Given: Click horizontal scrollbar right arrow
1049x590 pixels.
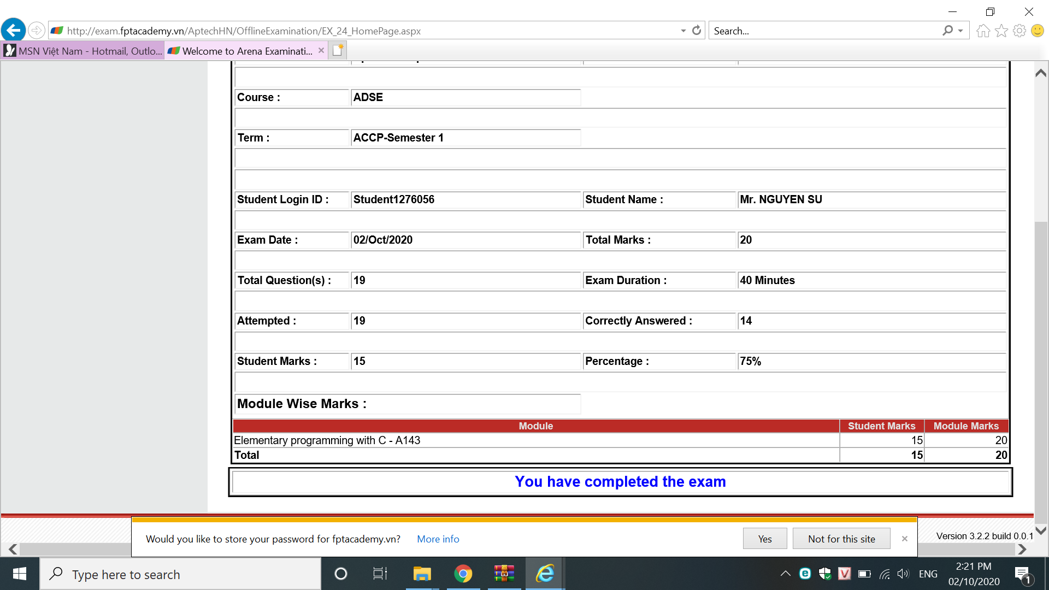Looking at the screenshot, I should [1022, 549].
